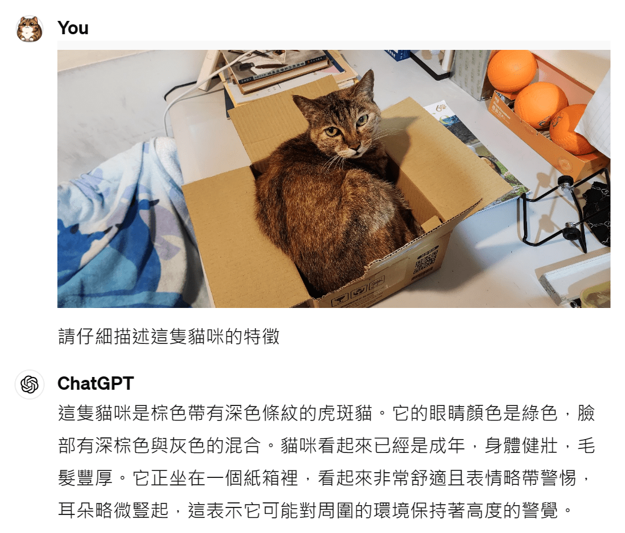This screenshot has width=625, height=533.
Task: Click the ChatGPT logo icon
Action: point(29,385)
